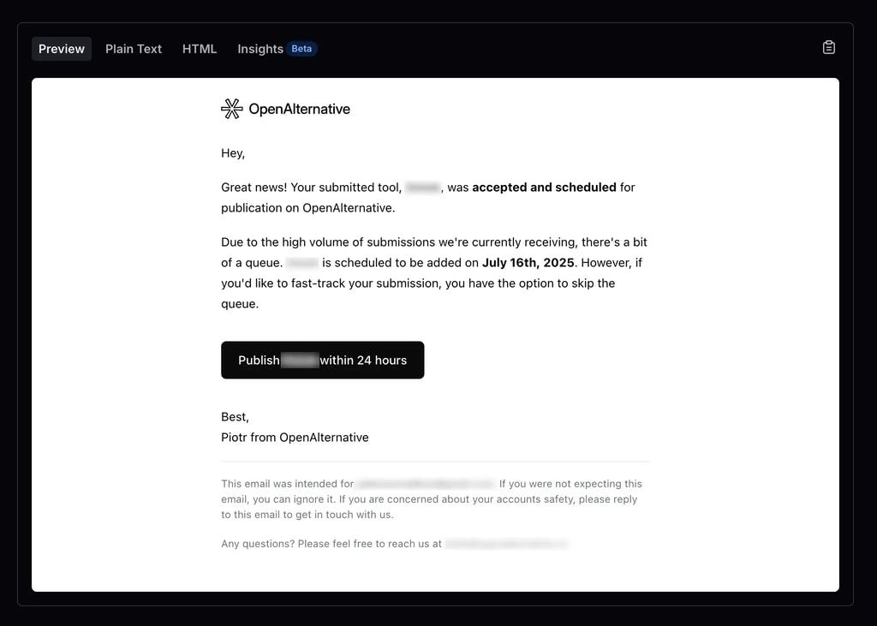Click the Hey greeting line

pos(232,152)
